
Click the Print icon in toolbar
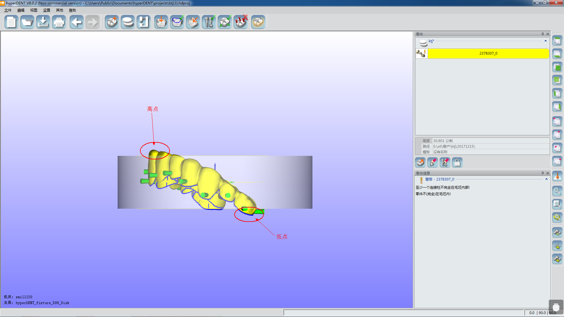(x=59, y=22)
